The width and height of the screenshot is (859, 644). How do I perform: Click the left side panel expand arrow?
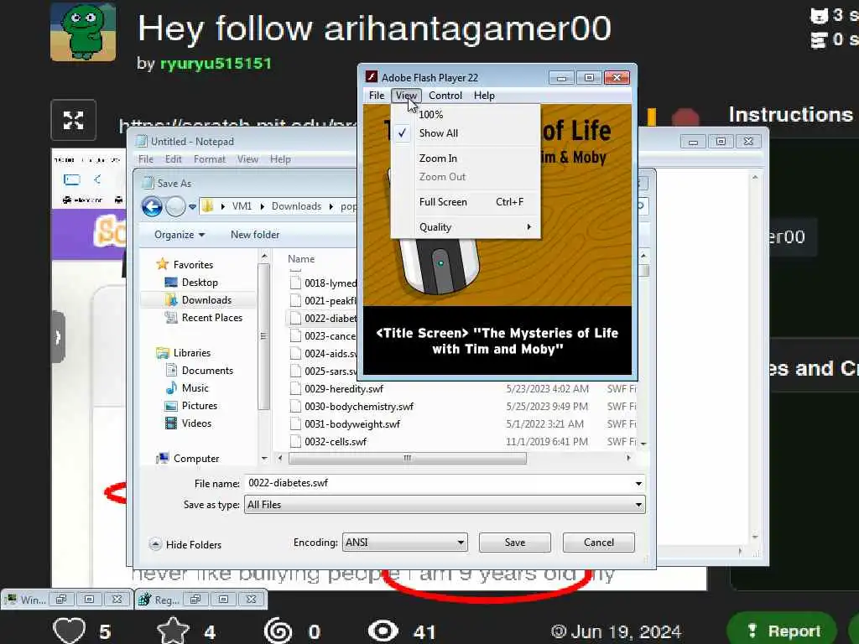(x=58, y=337)
